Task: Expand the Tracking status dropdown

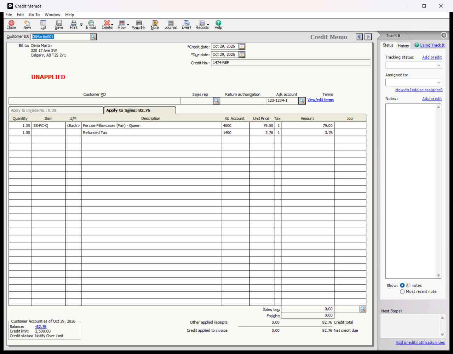Action: (x=439, y=65)
